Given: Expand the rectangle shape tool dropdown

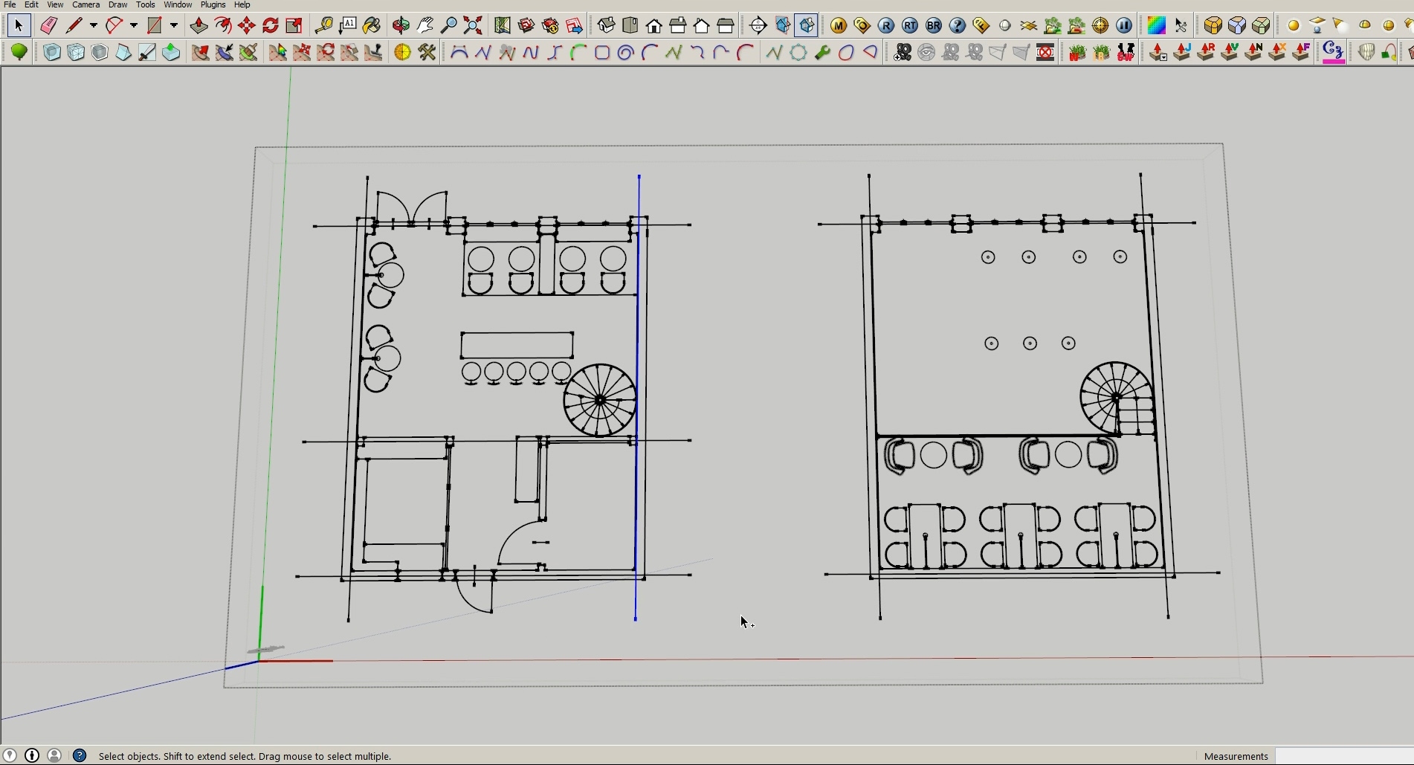Looking at the screenshot, I should 174,25.
